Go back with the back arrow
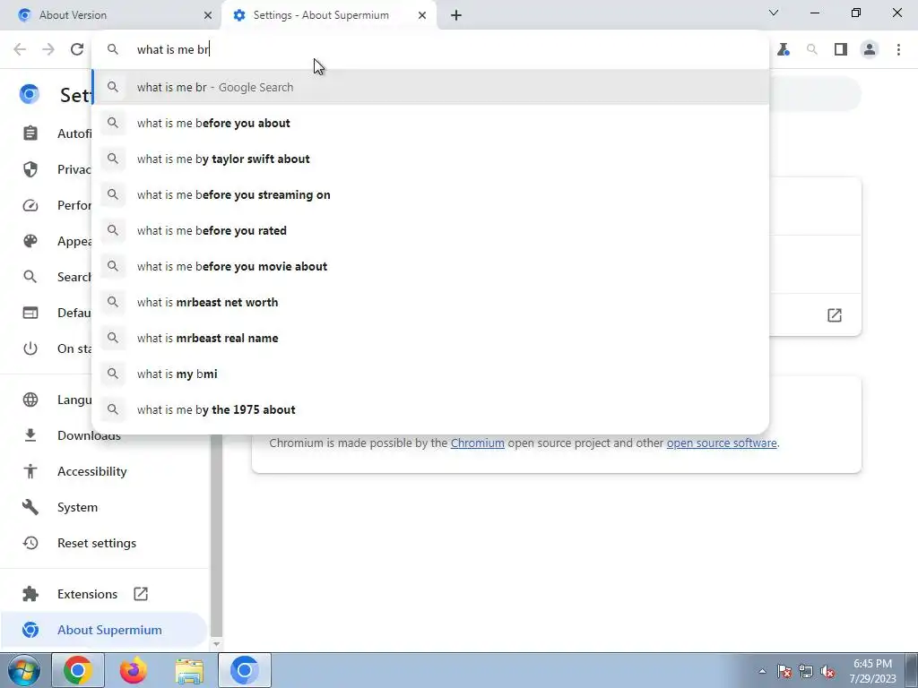The image size is (918, 688). click(20, 49)
